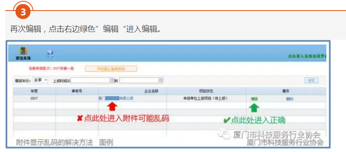
Task: Open calendar picker for start report date
Action: 112,80
